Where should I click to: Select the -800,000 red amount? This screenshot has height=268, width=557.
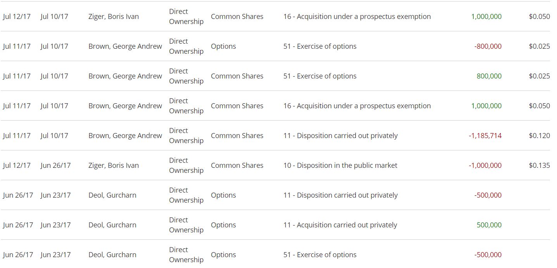488,46
